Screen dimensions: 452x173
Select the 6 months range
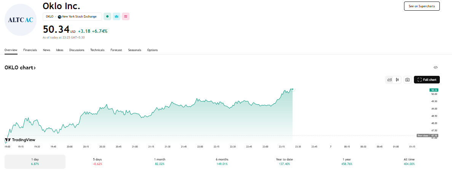222,162
